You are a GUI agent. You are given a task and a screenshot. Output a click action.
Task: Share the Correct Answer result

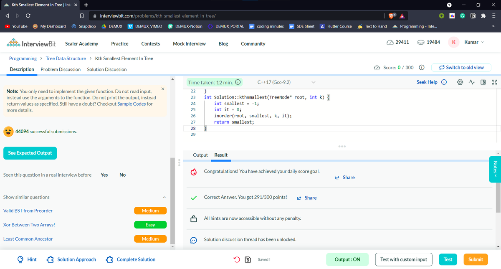307,198
